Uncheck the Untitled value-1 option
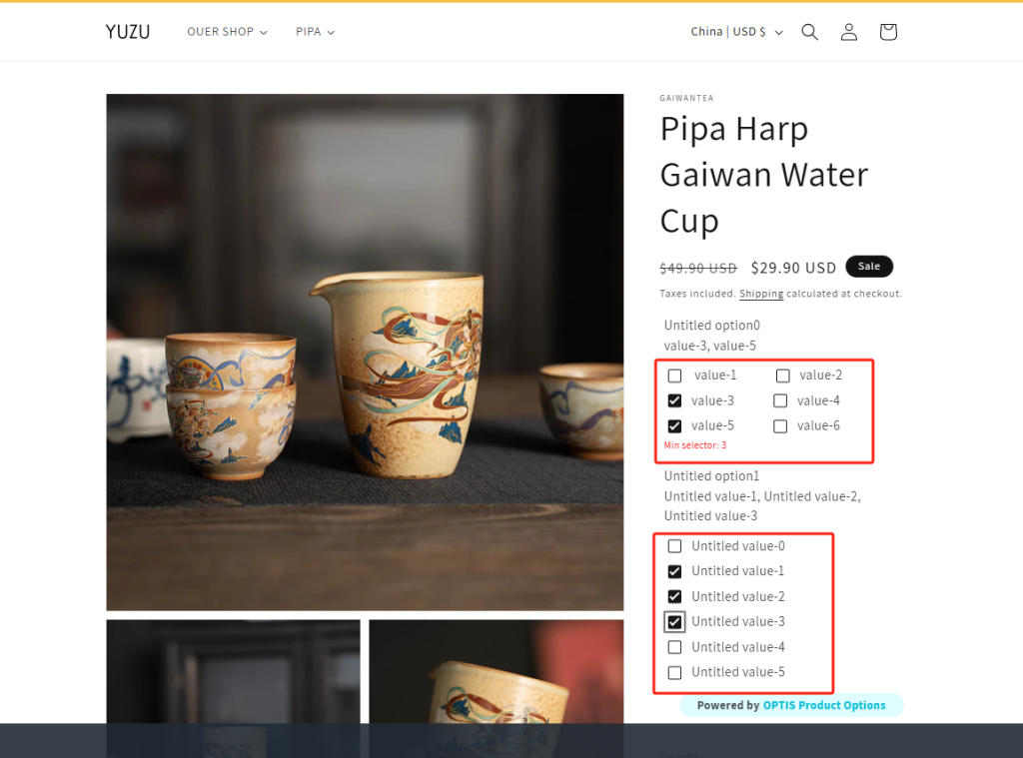The image size is (1023, 758). click(674, 570)
